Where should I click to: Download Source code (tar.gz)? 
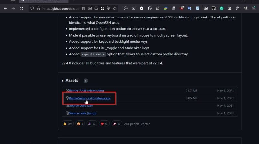point(83,113)
